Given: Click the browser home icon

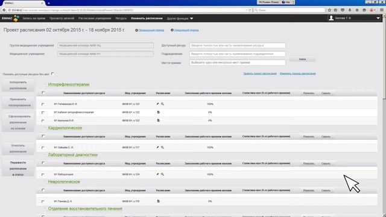Looking at the screenshot, I should pos(357,10).
